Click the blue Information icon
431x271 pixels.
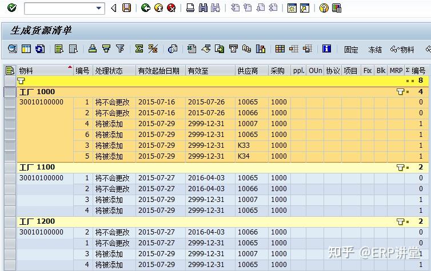(x=326, y=49)
